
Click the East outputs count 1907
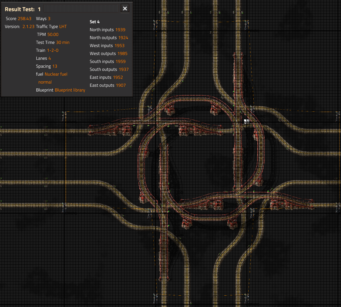click(x=121, y=85)
